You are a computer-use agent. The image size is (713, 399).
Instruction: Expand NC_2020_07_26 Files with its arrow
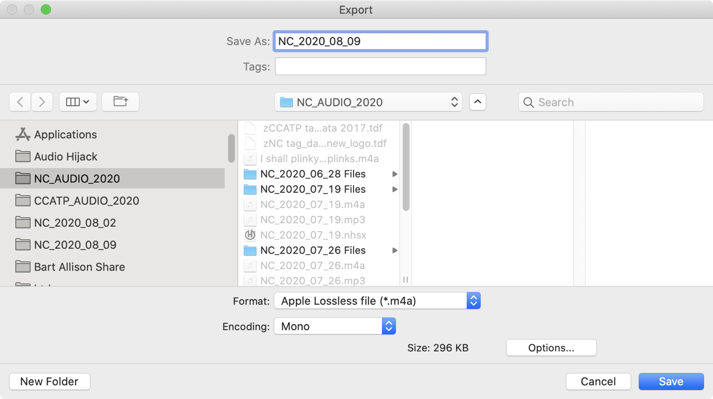pyautogui.click(x=395, y=251)
